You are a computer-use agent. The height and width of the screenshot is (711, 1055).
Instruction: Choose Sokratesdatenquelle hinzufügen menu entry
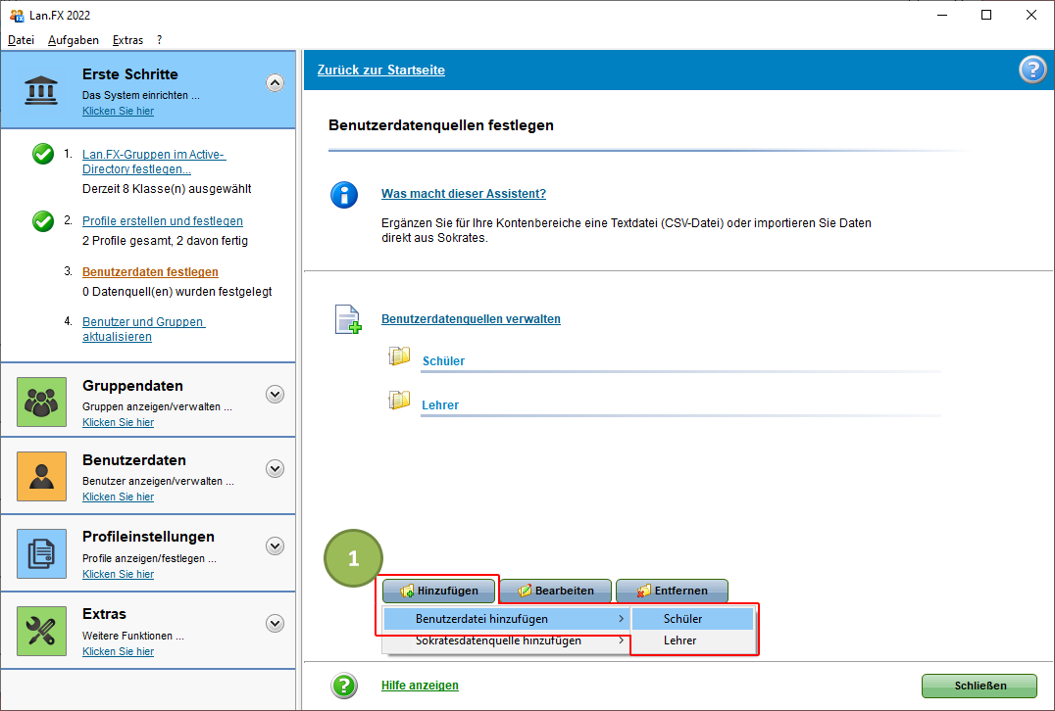tap(507, 640)
